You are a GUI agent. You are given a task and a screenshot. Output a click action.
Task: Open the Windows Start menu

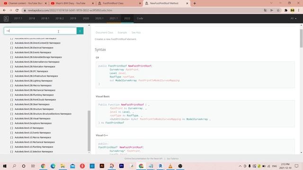click(5, 166)
